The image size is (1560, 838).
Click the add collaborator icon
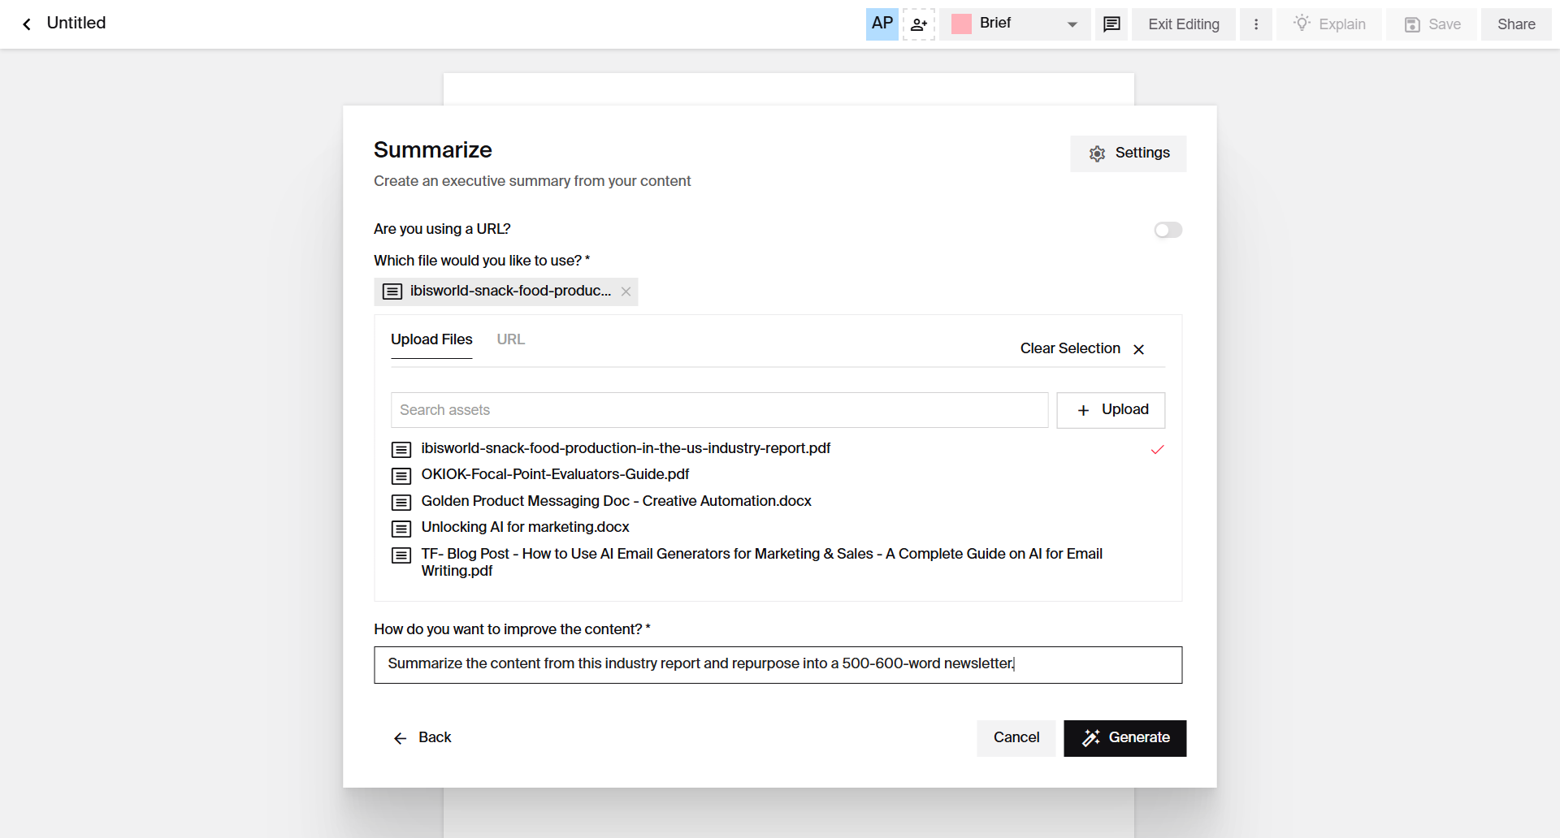919,24
